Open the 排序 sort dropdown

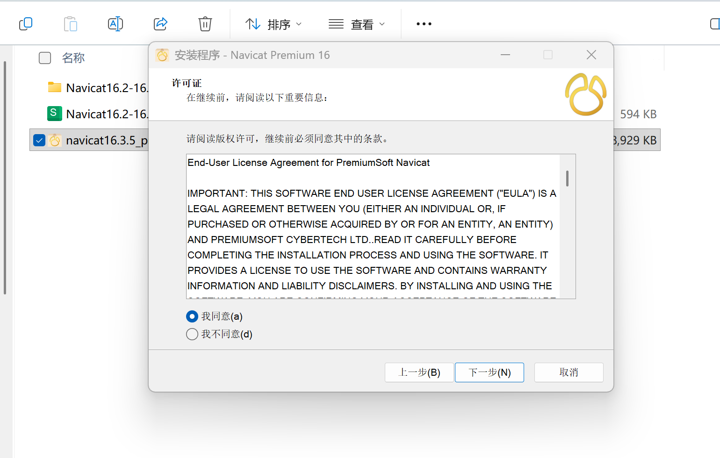pyautogui.click(x=274, y=24)
